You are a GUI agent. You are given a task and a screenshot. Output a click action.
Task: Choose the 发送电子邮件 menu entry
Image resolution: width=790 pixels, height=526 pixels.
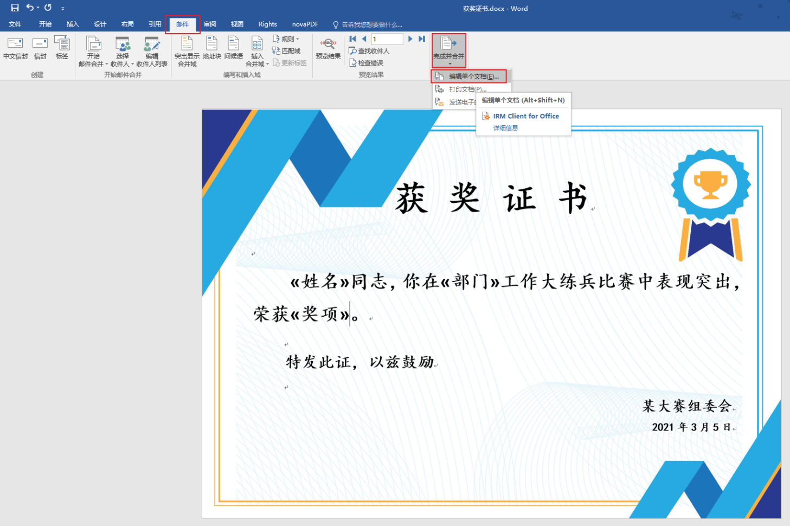pyautogui.click(x=455, y=102)
